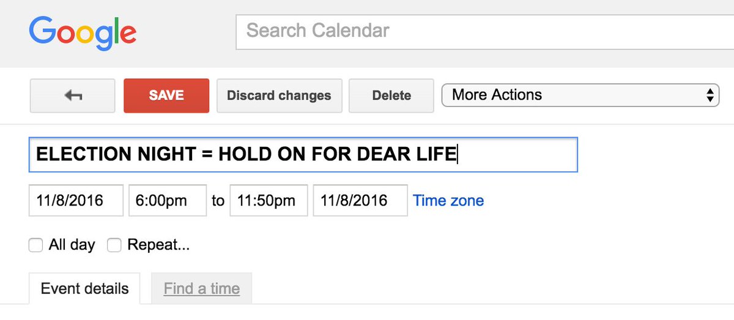Go back using the left arrow button
Screen dimensions: 734x320
[x=73, y=95]
